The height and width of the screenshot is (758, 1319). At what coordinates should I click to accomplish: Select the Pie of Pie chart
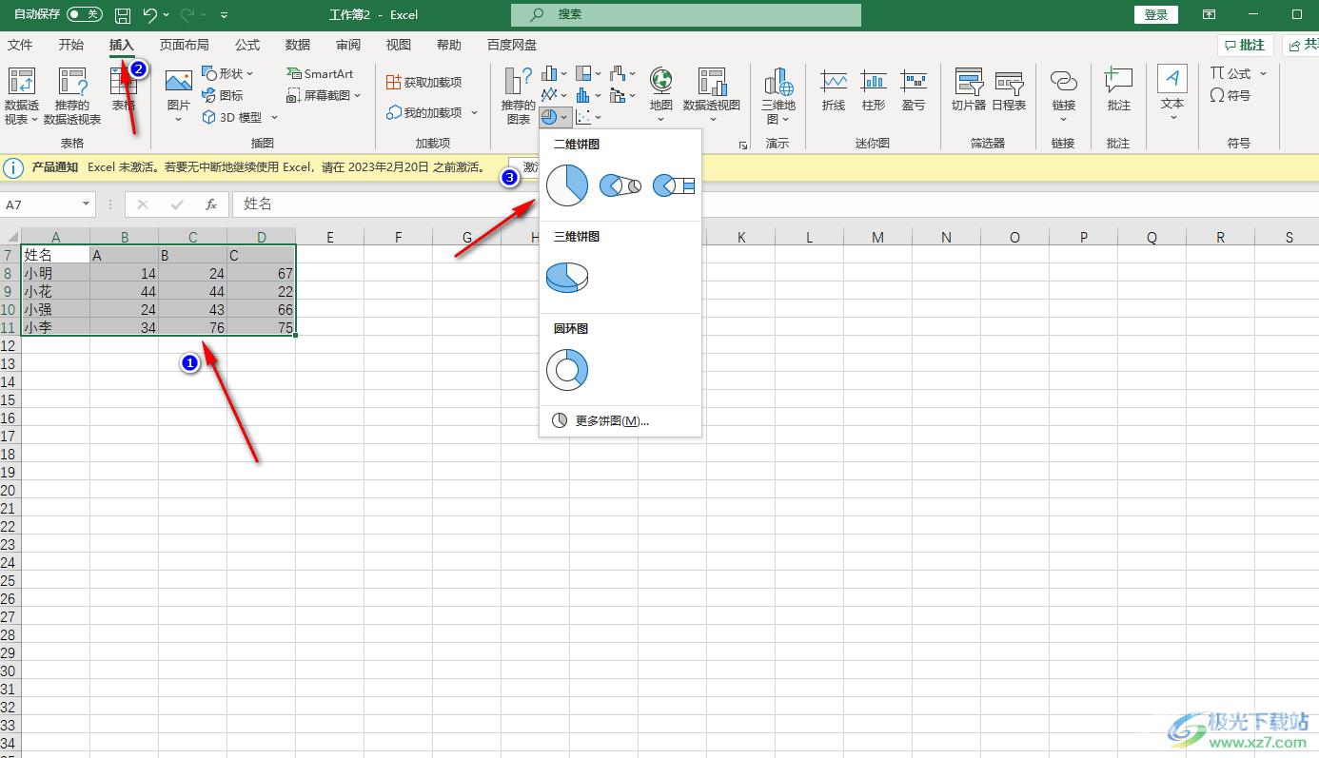click(x=620, y=185)
